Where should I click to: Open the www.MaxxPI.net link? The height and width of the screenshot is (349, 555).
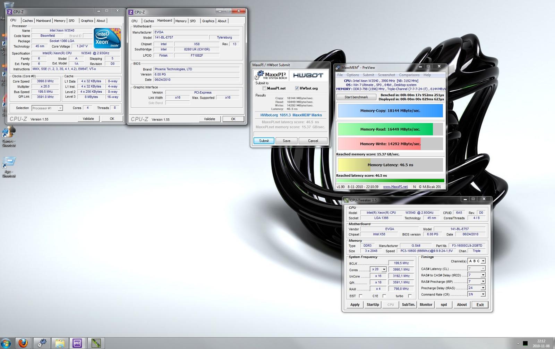(x=395, y=187)
